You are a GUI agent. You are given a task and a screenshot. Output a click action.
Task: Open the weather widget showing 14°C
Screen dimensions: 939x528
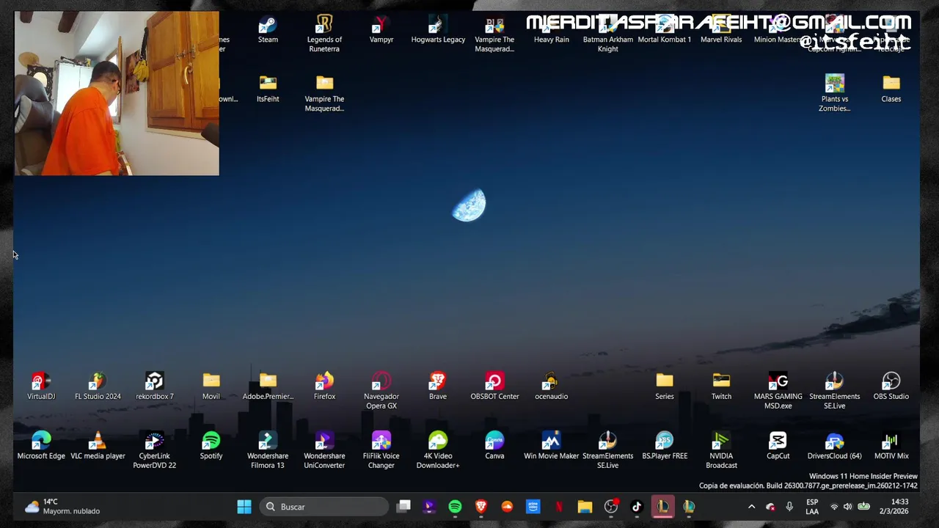click(x=62, y=507)
